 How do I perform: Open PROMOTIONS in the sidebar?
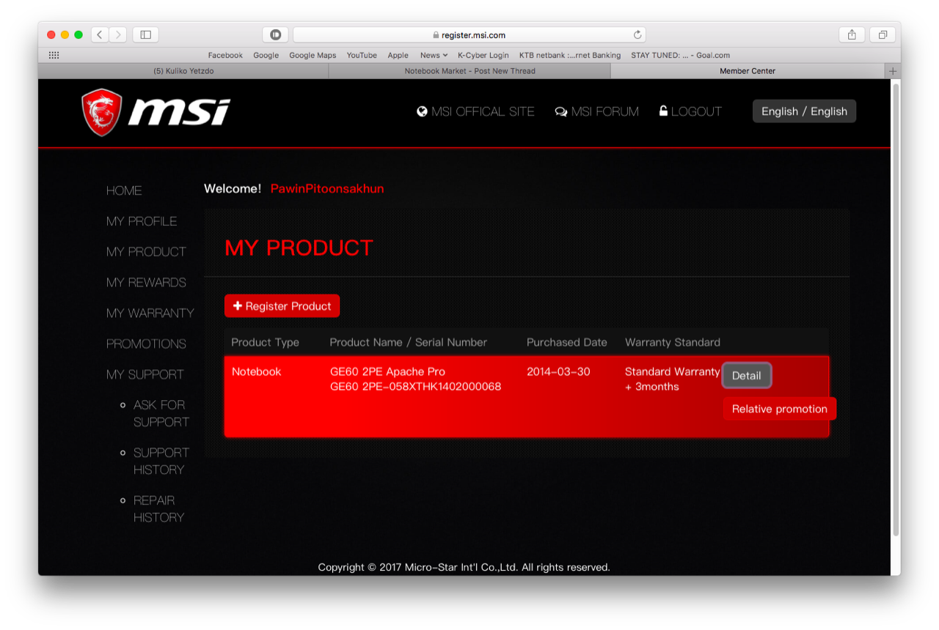(146, 344)
